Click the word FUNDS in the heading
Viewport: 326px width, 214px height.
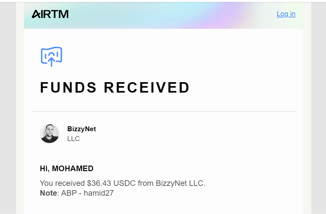68,87
